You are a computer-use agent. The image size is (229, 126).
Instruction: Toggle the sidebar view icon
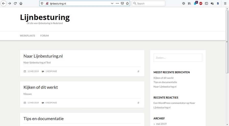(x=206, y=3)
